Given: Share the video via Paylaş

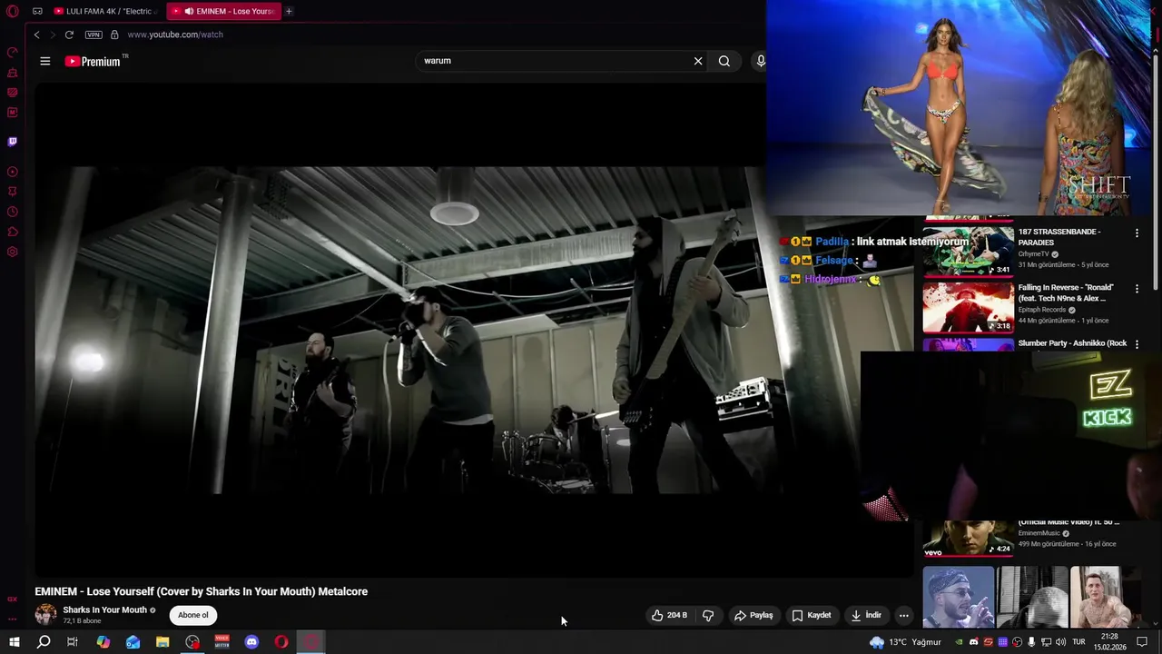Looking at the screenshot, I should click(x=753, y=615).
